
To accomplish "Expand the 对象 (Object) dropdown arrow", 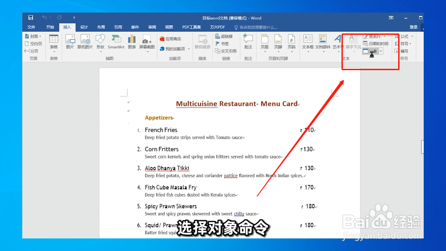I will [x=381, y=51].
